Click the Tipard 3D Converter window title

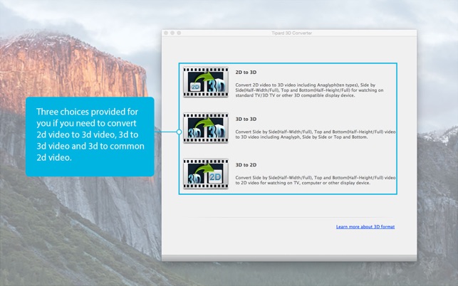coord(291,33)
